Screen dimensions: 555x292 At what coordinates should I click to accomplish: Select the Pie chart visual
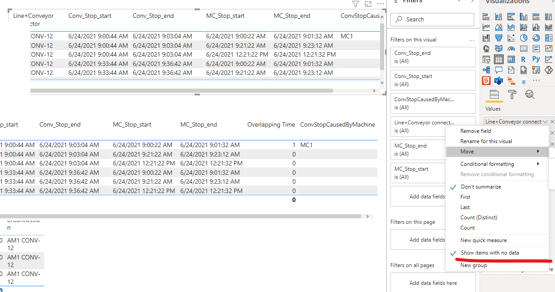(x=524, y=38)
